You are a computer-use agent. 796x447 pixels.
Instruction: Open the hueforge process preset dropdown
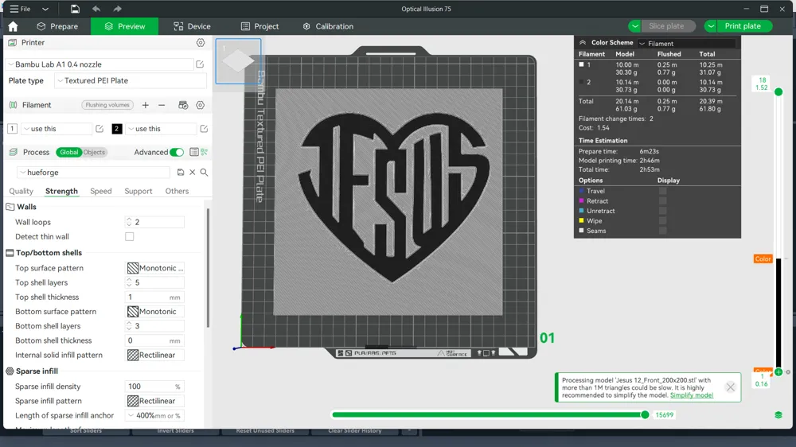click(x=94, y=173)
